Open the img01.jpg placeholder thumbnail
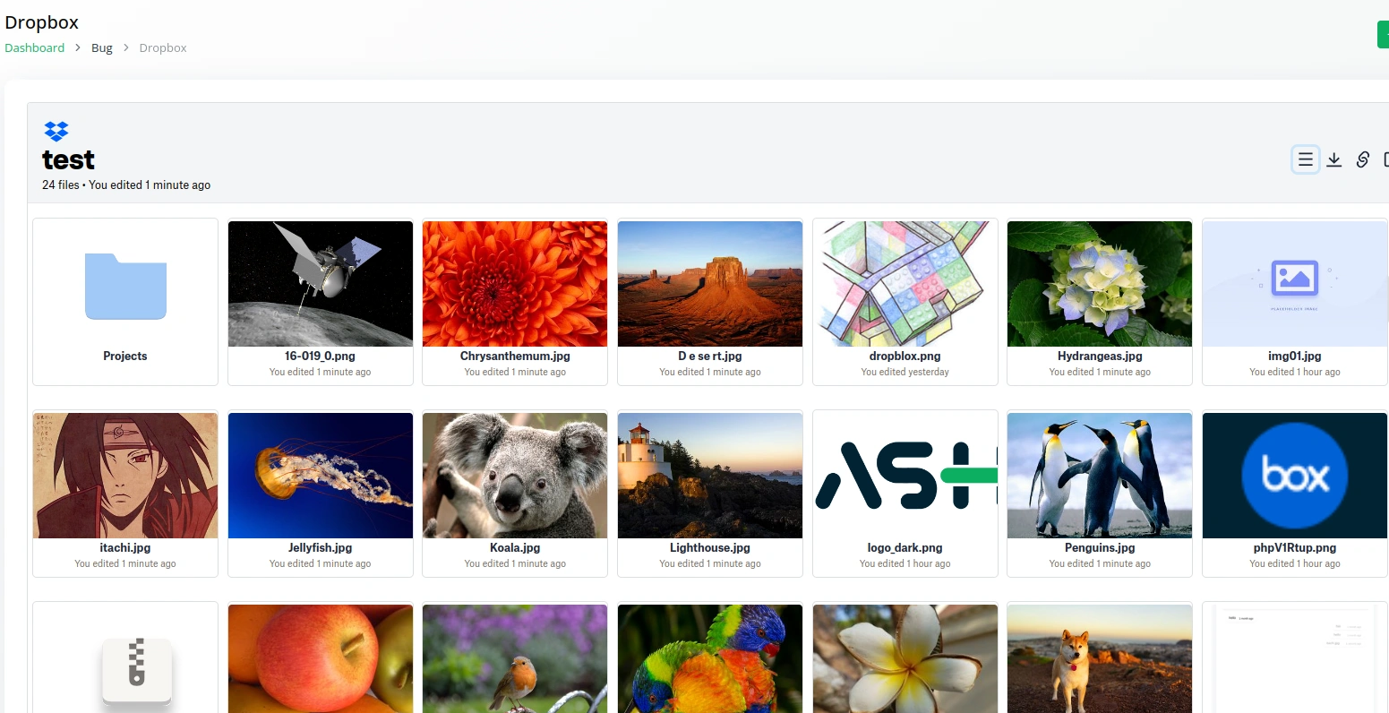1389x713 pixels. coord(1295,284)
